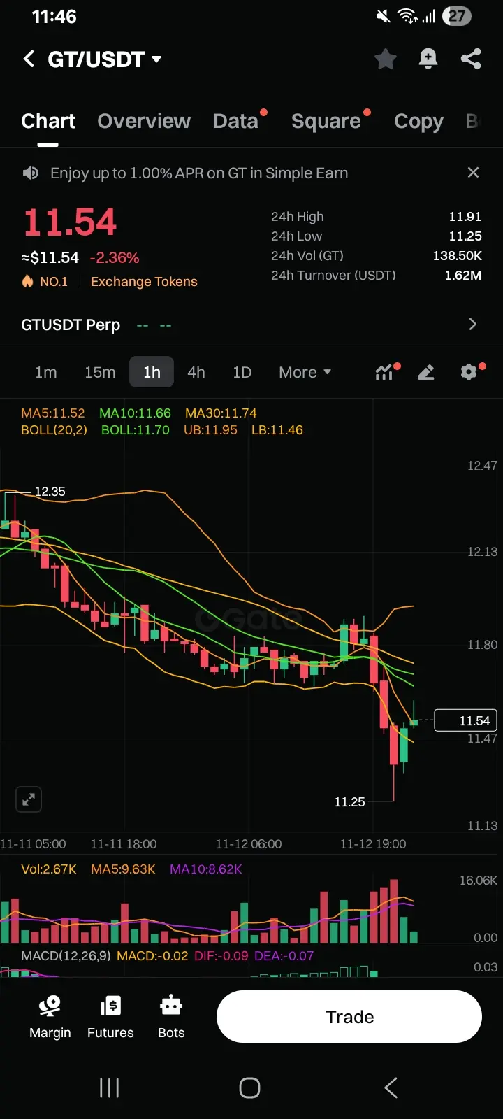Tap the large 11.54 last price
The height and width of the screenshot is (1119, 503).
70,222
